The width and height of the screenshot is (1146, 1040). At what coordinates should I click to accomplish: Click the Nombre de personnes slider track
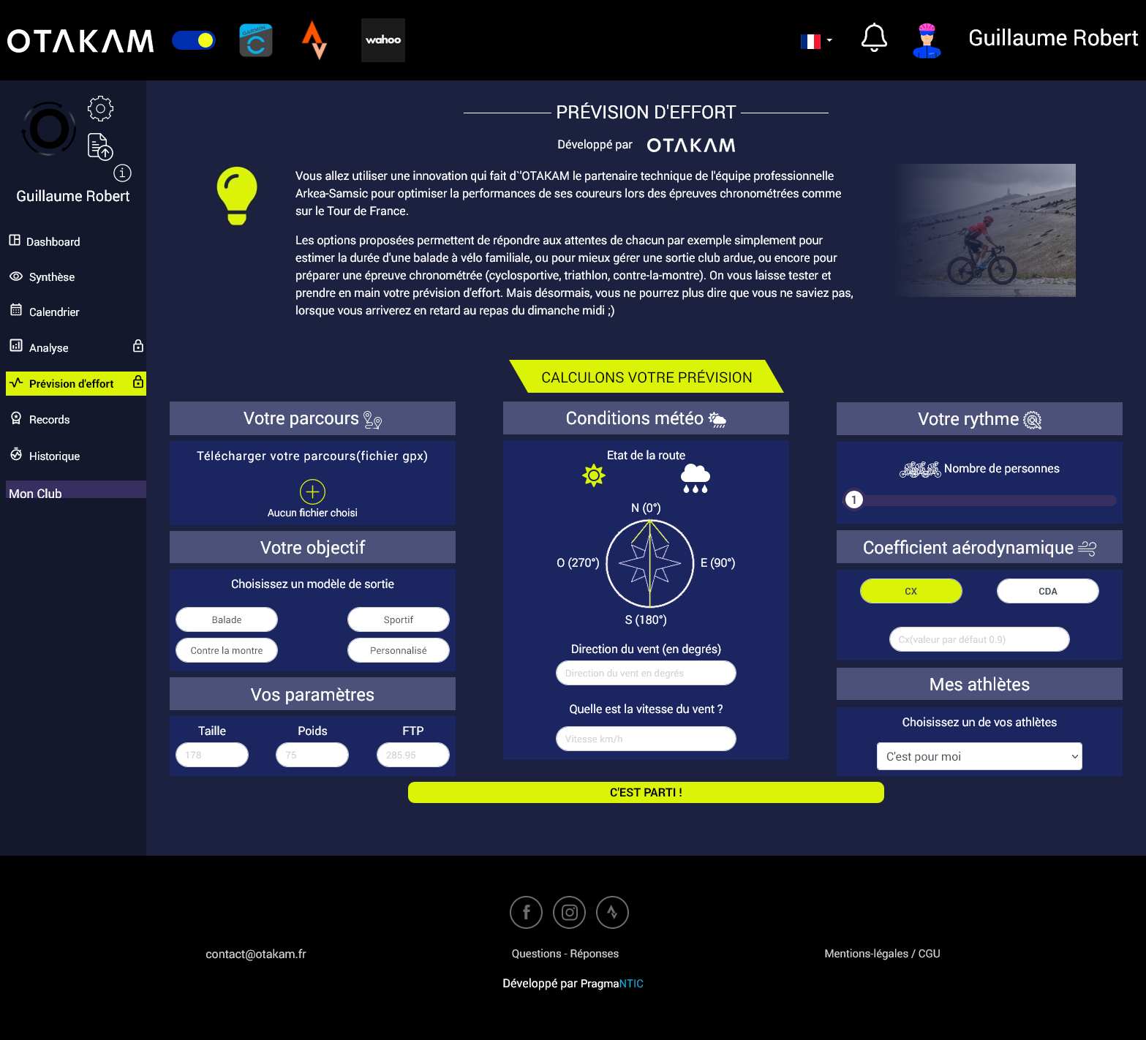980,500
